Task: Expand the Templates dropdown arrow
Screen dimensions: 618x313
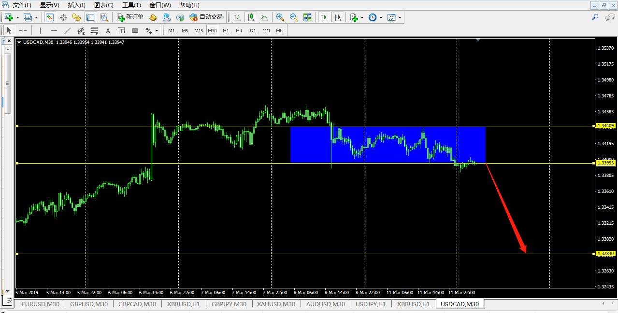Action: 399,17
